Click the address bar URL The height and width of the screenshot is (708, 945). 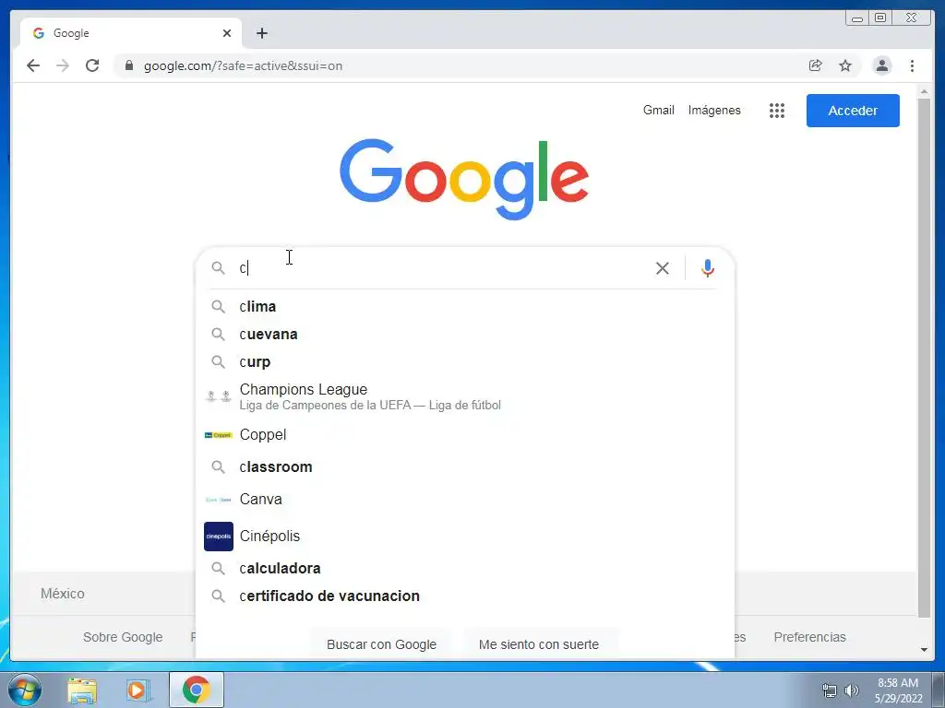243,65
